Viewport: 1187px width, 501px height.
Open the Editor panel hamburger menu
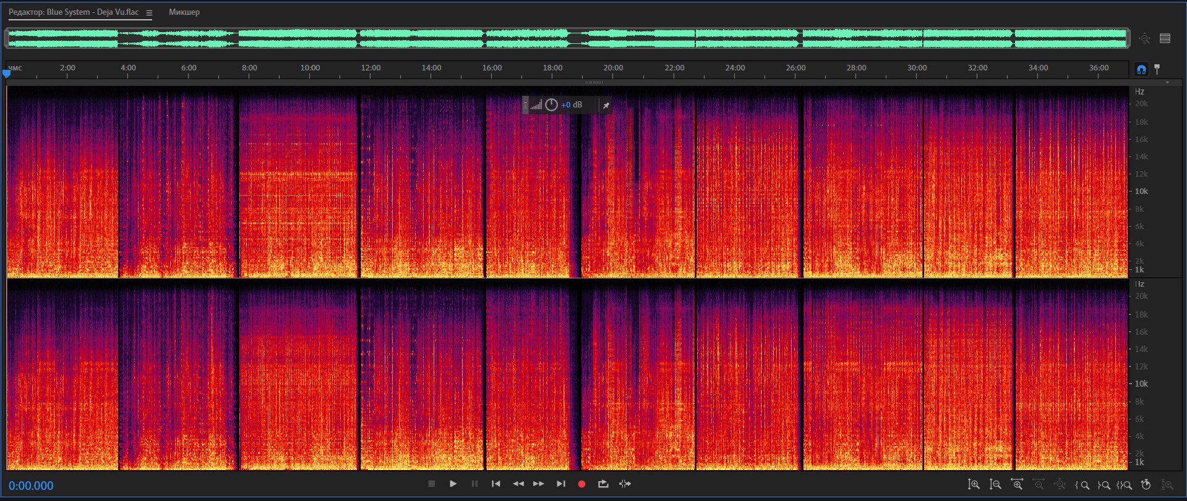149,12
